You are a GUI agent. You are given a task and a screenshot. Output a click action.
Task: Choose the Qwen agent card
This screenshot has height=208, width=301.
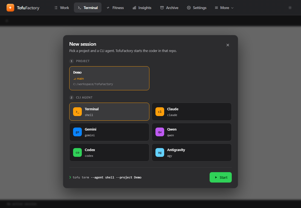coord(192,132)
